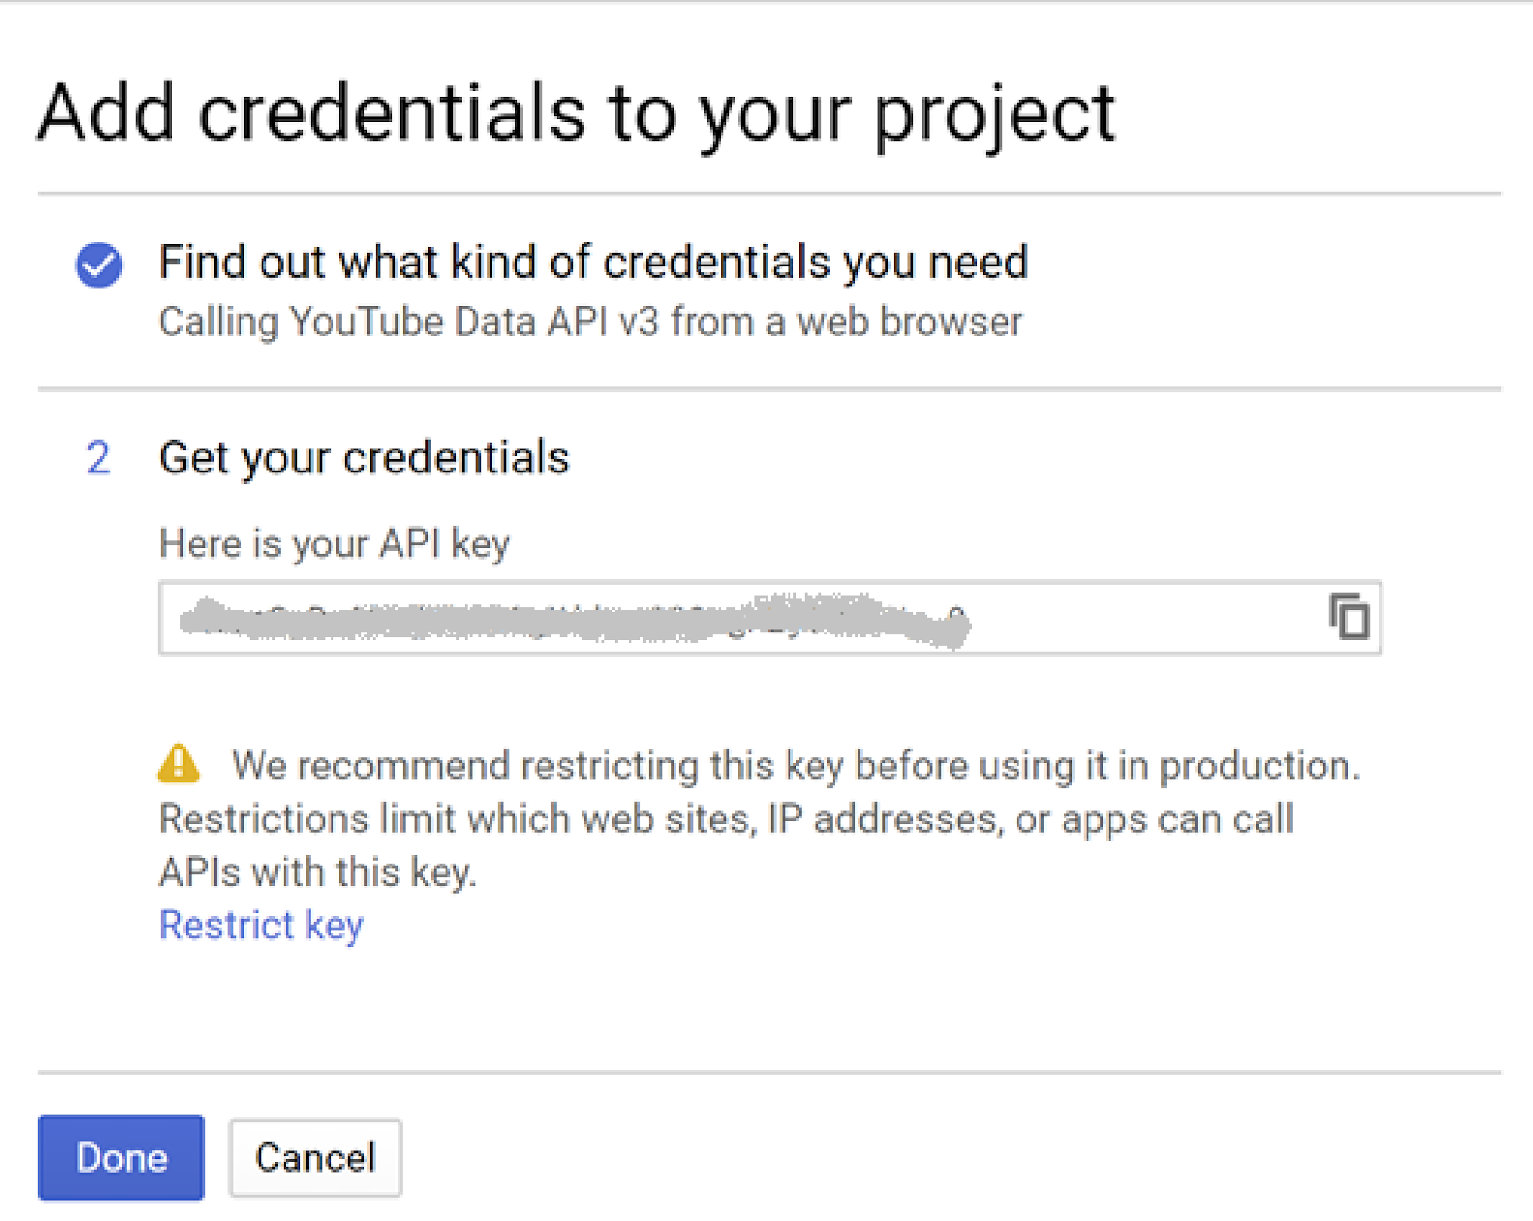Screen dimensions: 1533x1221
Task: Click the yellow warning triangle icon
Action: 179,765
